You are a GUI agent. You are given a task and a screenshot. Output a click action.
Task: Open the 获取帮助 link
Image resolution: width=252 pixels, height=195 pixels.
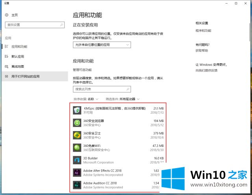(x=202, y=51)
